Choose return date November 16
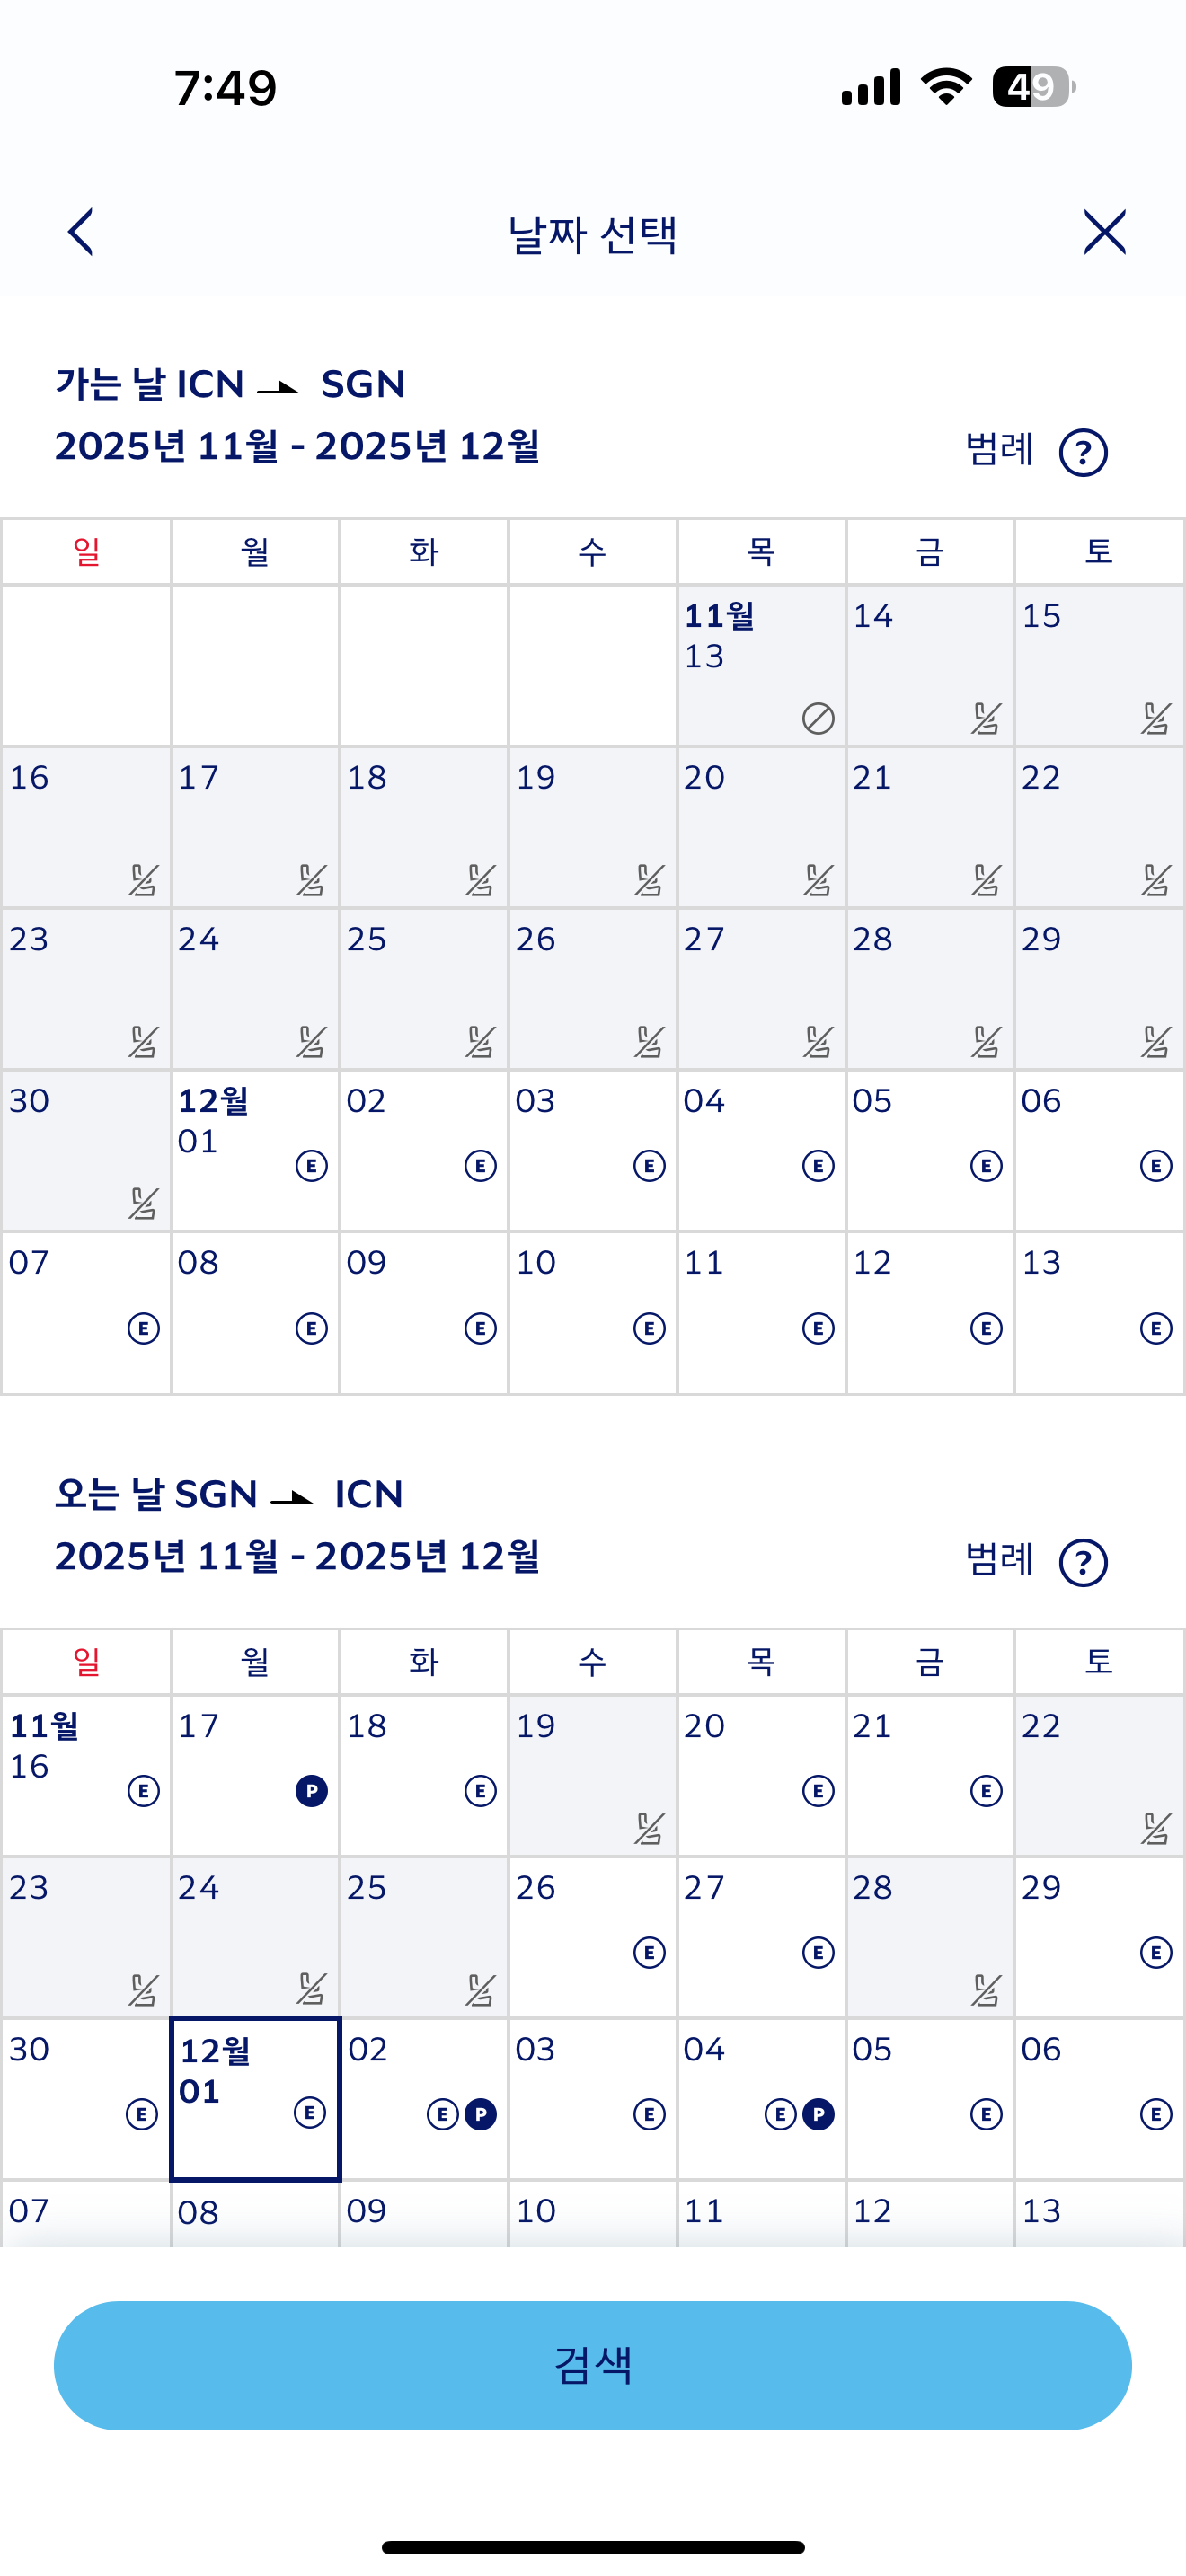 (86, 1774)
